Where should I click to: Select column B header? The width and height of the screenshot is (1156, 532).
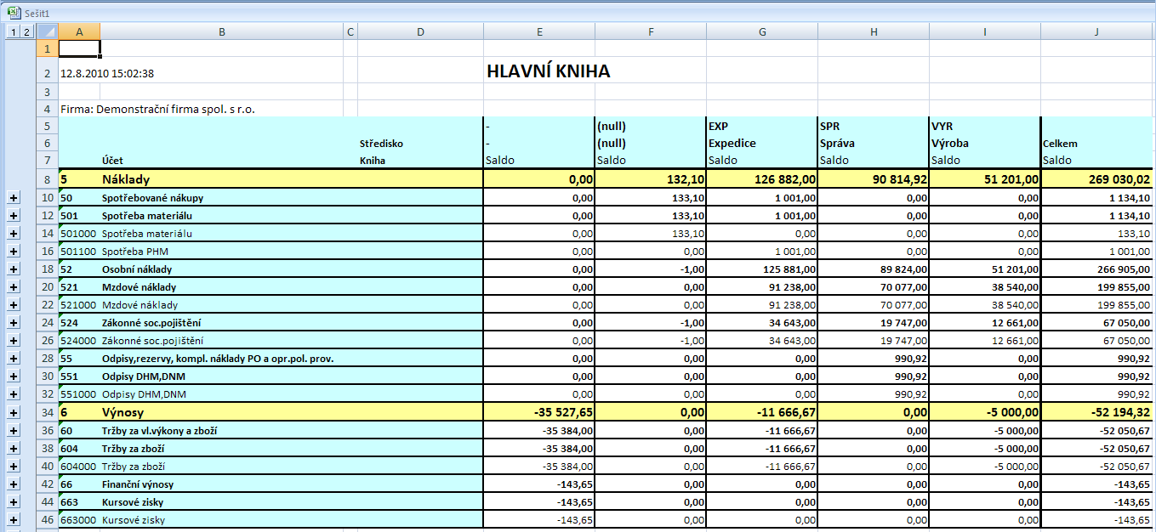222,32
